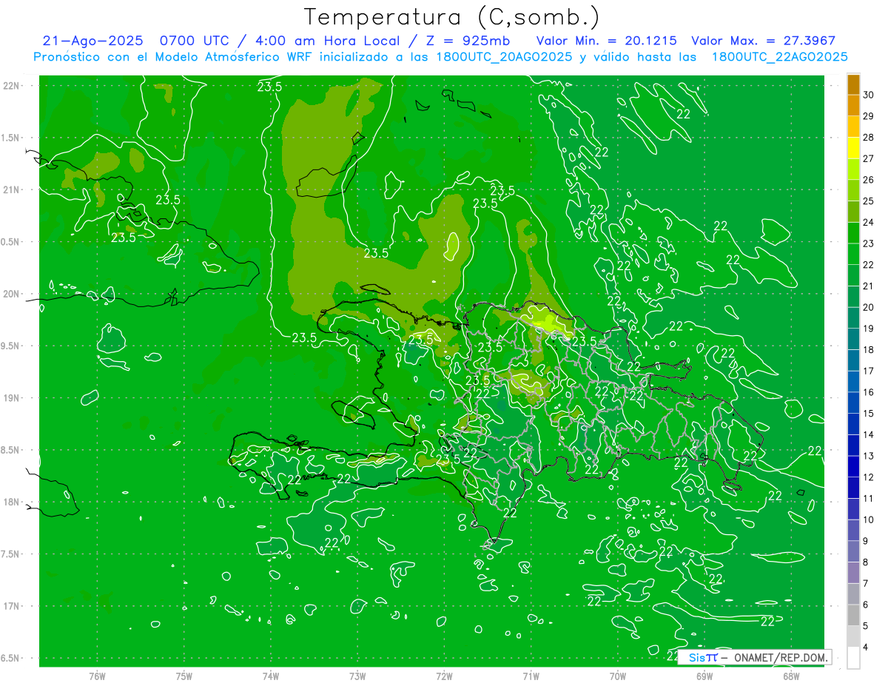Click the title "Temperatura (C,somb.)"
Image resolution: width=888 pixels, height=686 pixels.
[x=451, y=17]
